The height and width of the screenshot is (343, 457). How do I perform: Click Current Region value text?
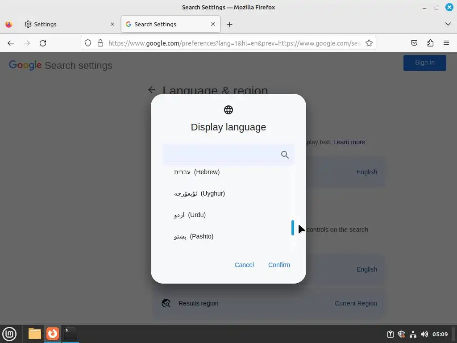pyautogui.click(x=356, y=303)
